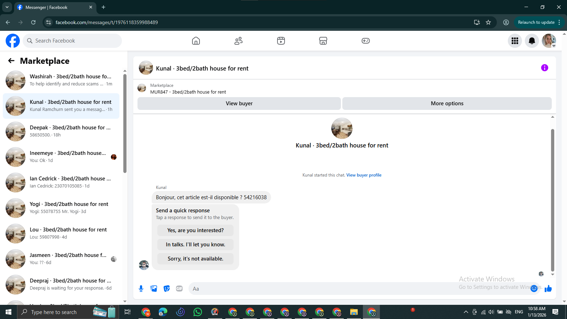Open Deepak conversation

coord(61,131)
